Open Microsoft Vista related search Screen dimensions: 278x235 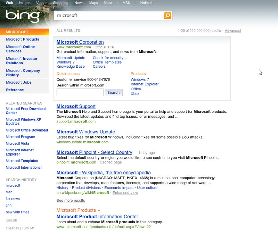[17, 143]
